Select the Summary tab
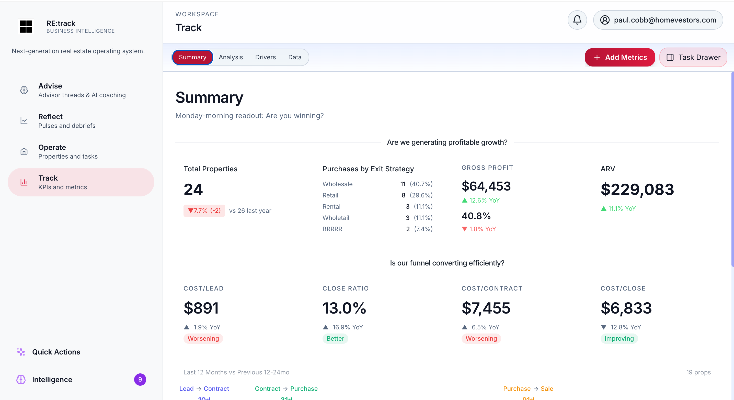 tap(192, 57)
